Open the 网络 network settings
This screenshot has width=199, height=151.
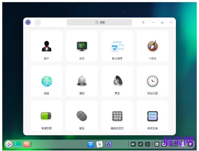[46, 81]
